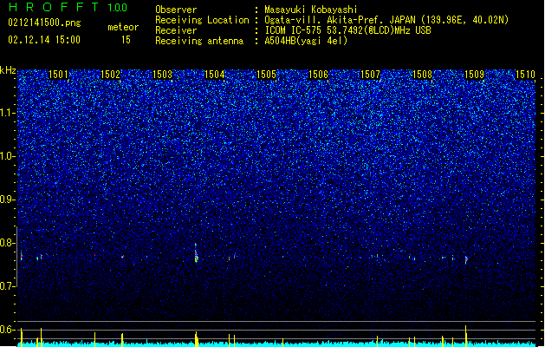Click the 1506 time marker
The image size is (545, 347).
pos(318,75)
